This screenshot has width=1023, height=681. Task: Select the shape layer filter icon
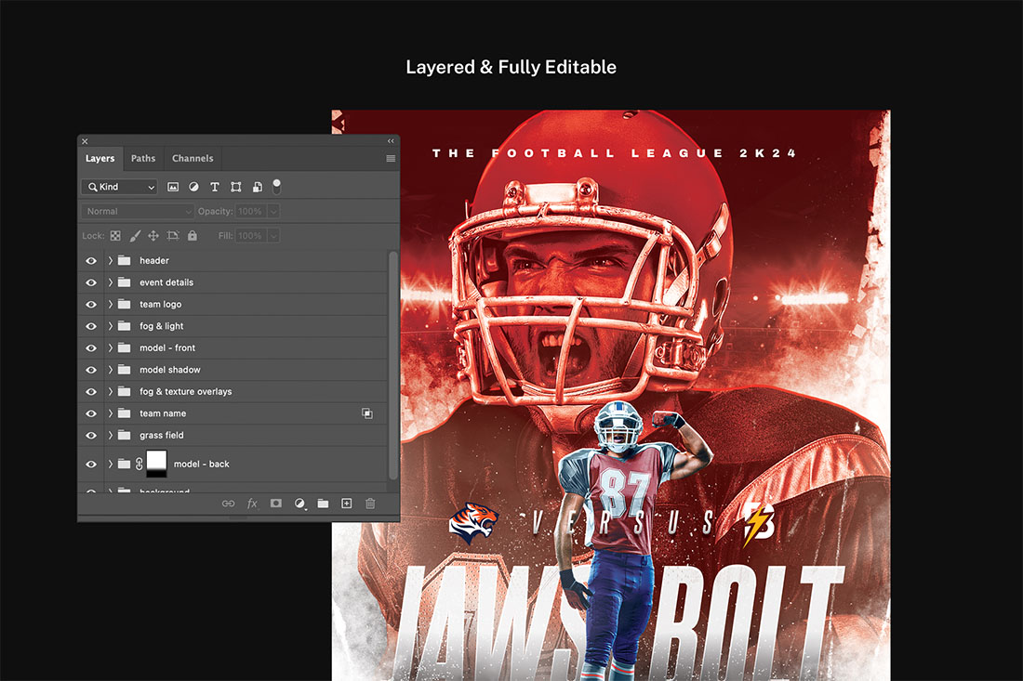click(x=236, y=187)
